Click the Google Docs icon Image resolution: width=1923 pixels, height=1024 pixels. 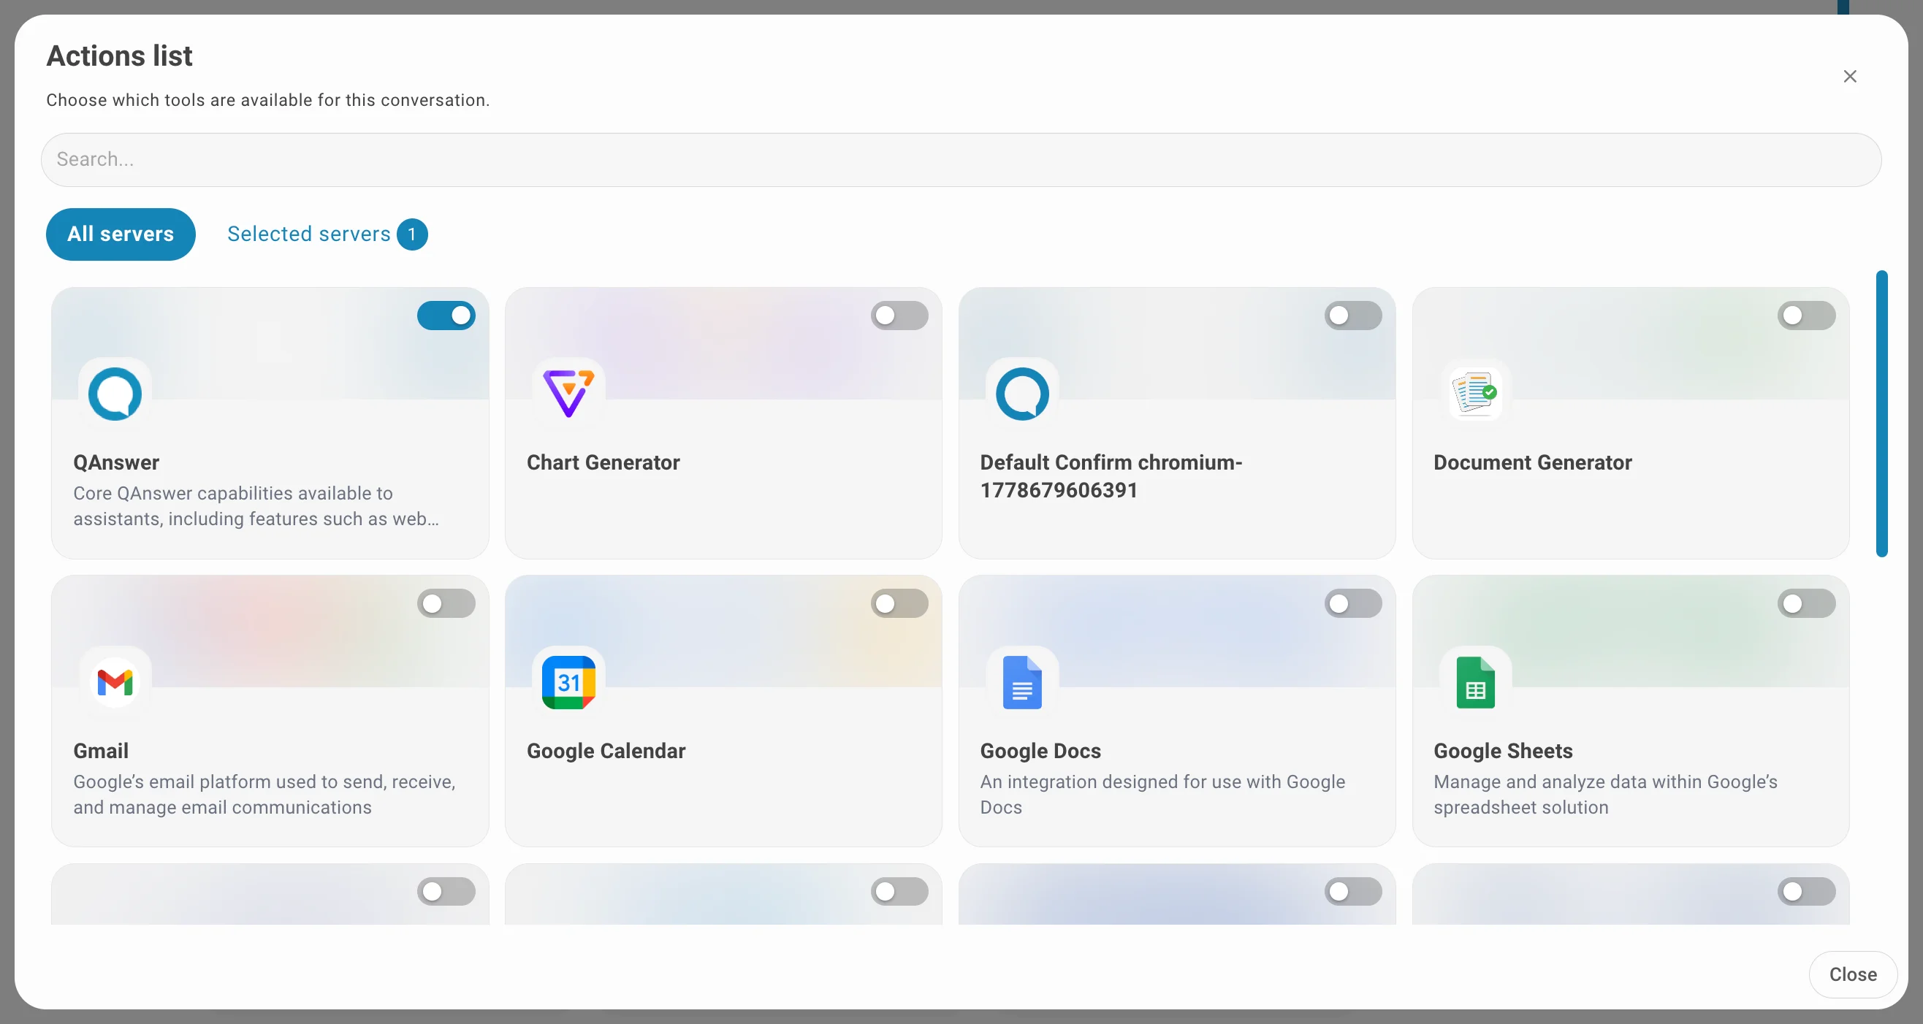1022,681
